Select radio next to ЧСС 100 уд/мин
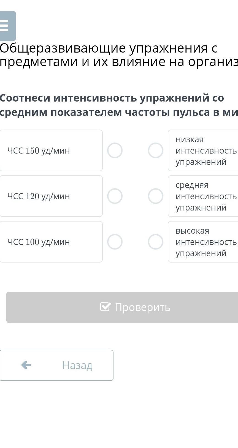The width and height of the screenshot is (238, 448). pos(115,242)
